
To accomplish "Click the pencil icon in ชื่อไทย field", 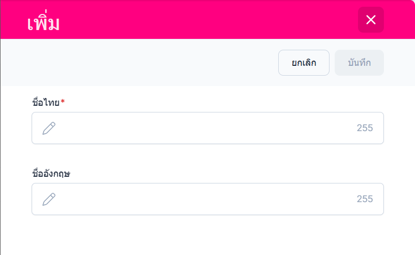I will coord(49,128).
